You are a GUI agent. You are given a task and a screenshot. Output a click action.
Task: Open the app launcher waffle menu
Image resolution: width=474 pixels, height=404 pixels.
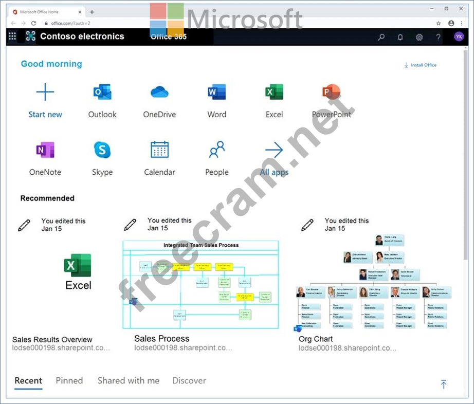(x=12, y=36)
